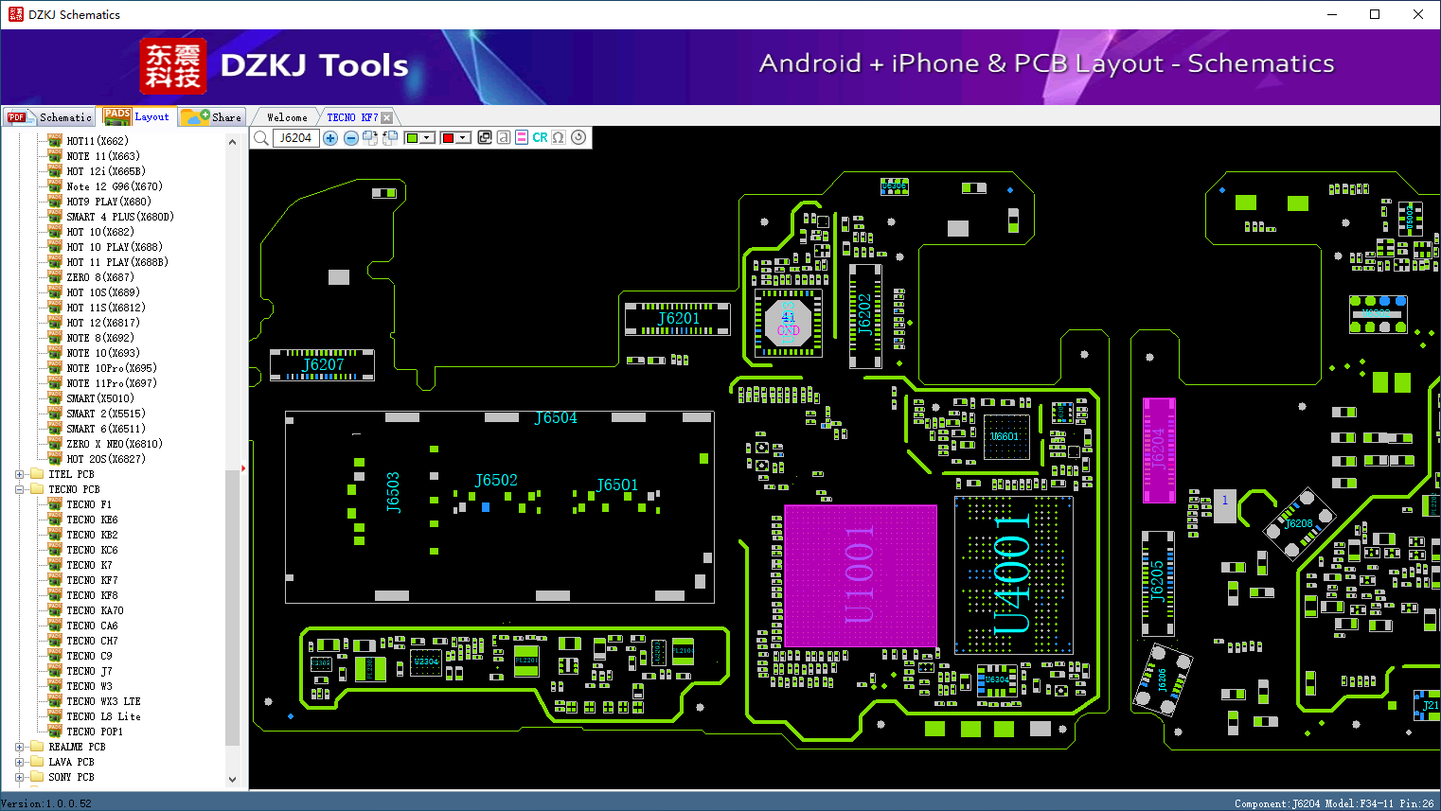Click the folder icon of LAVA PCB
Image resolution: width=1441 pixels, height=811 pixels.
click(37, 762)
